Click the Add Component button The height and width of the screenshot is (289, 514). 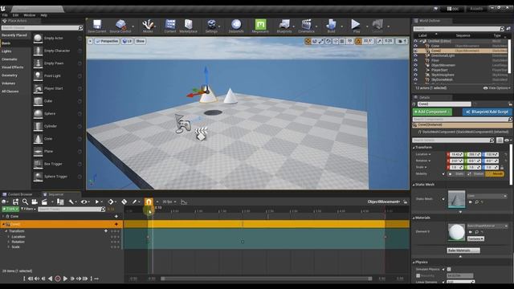point(432,112)
